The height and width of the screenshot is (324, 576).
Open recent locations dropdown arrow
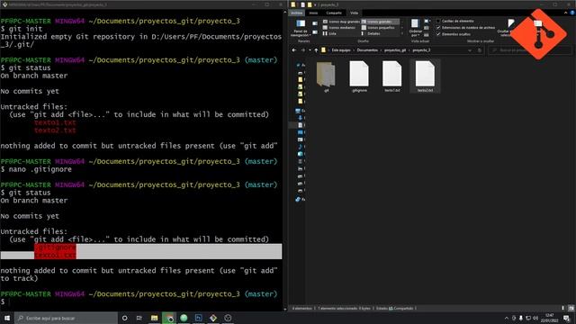pyautogui.click(x=310, y=50)
